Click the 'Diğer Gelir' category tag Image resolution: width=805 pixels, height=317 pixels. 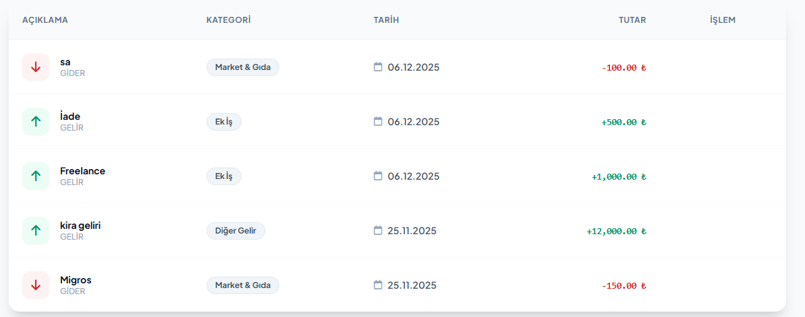pyautogui.click(x=235, y=231)
